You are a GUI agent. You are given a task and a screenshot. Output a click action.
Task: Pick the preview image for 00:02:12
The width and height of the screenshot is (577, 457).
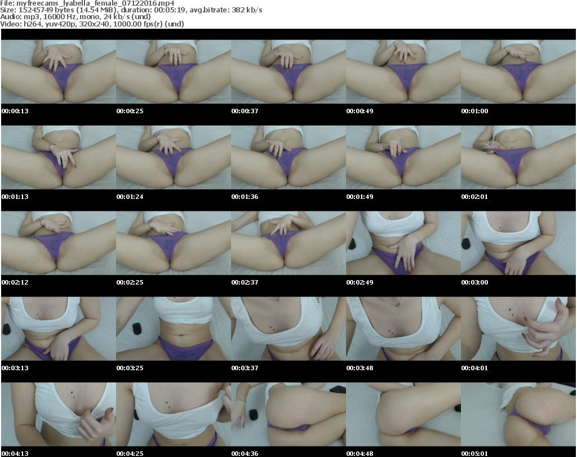coord(59,243)
